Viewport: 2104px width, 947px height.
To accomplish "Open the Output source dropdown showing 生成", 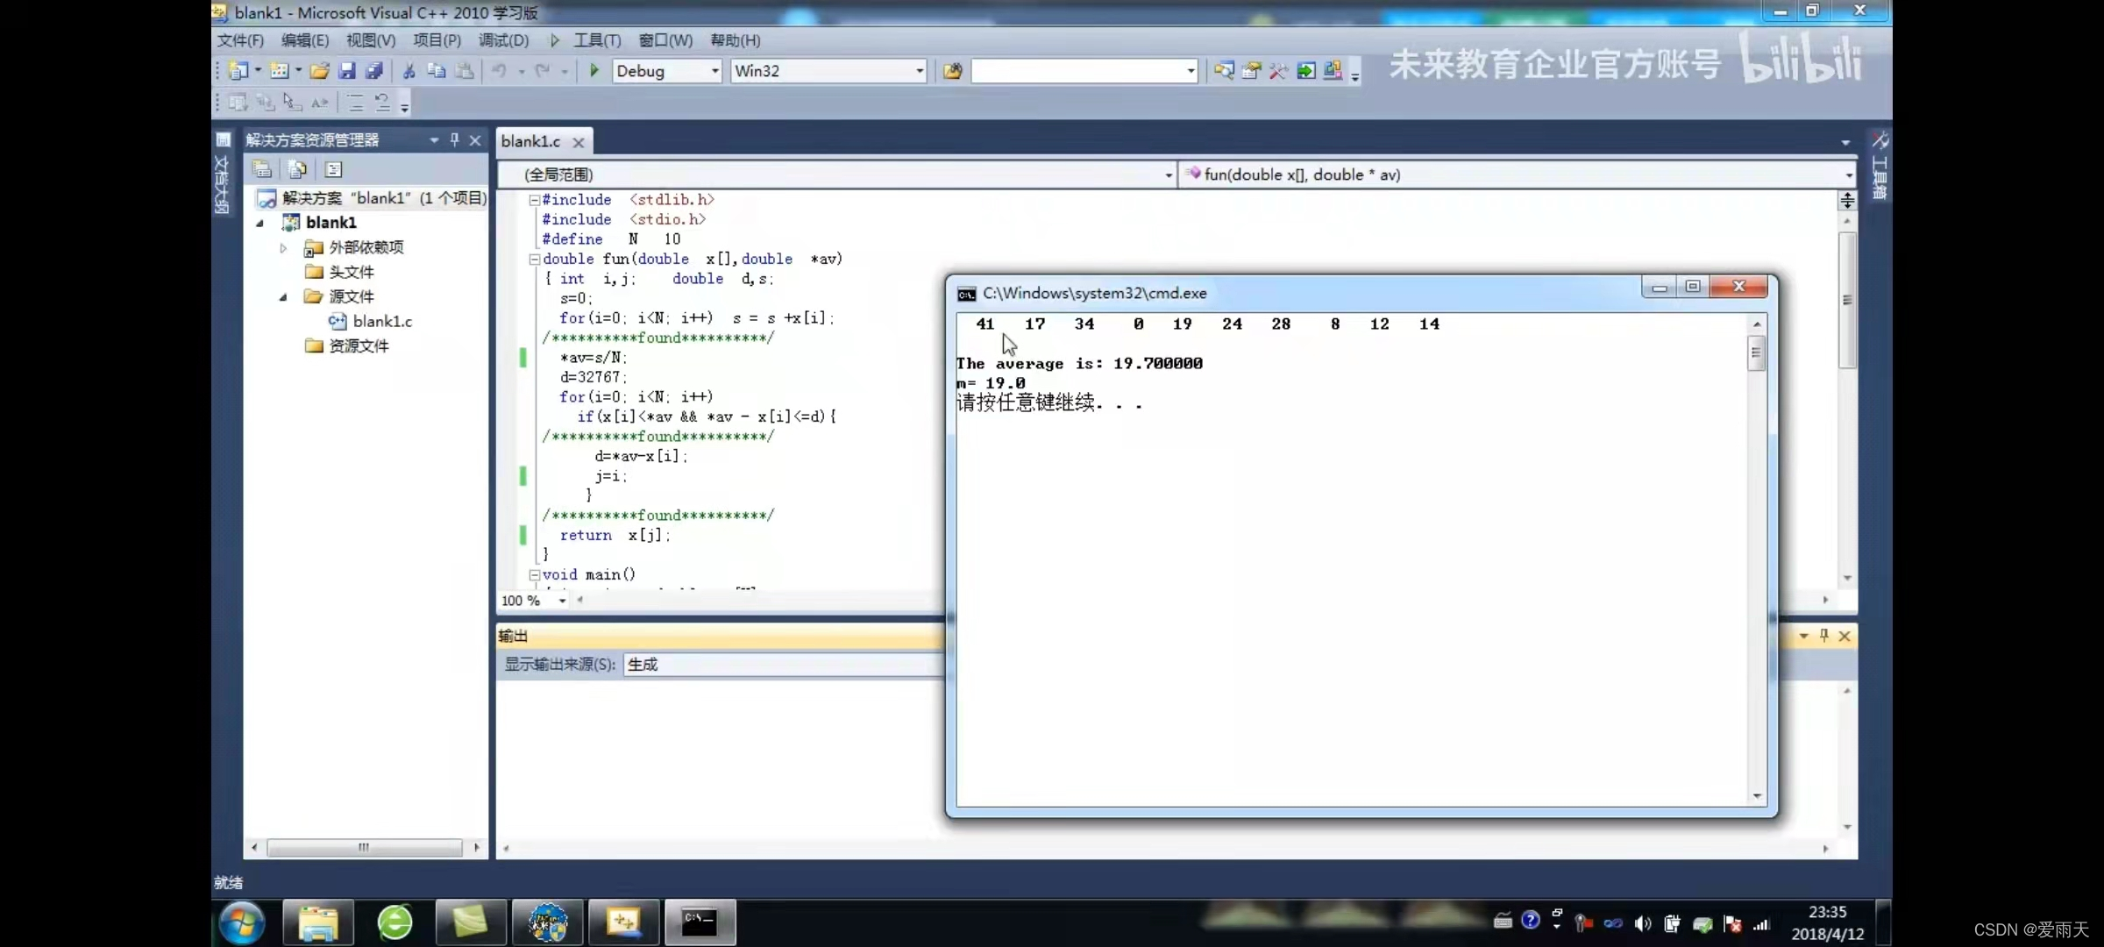I will tap(785, 665).
